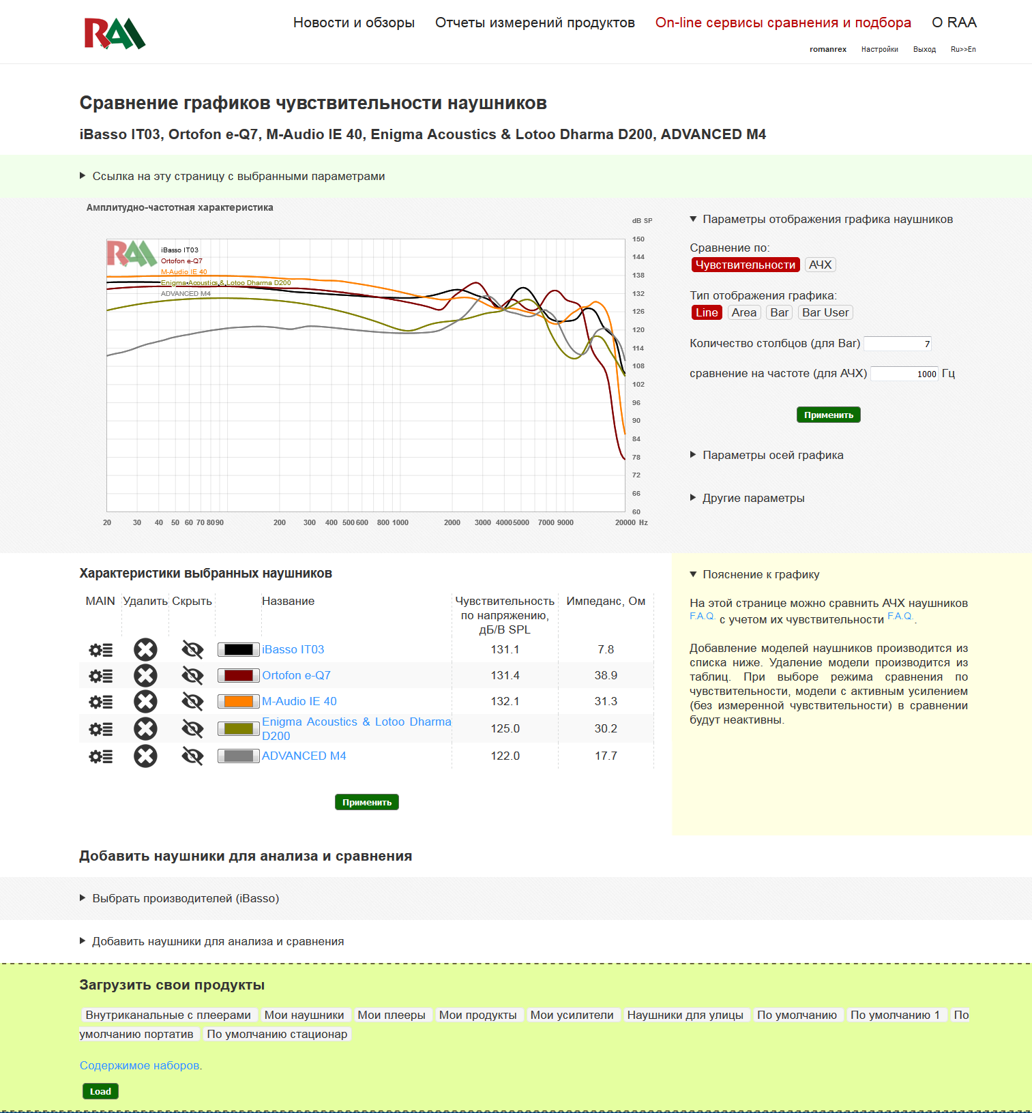Viewport: 1032px width, 1113px height.
Task: Expand 'Другие параметры' section
Action: pyautogui.click(x=748, y=498)
